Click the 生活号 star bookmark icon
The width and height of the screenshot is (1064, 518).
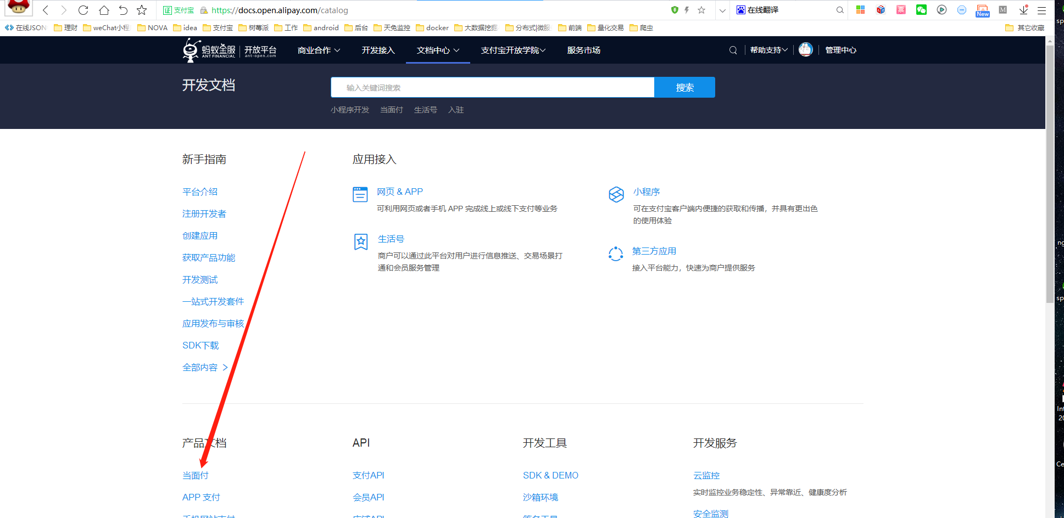pyautogui.click(x=361, y=241)
